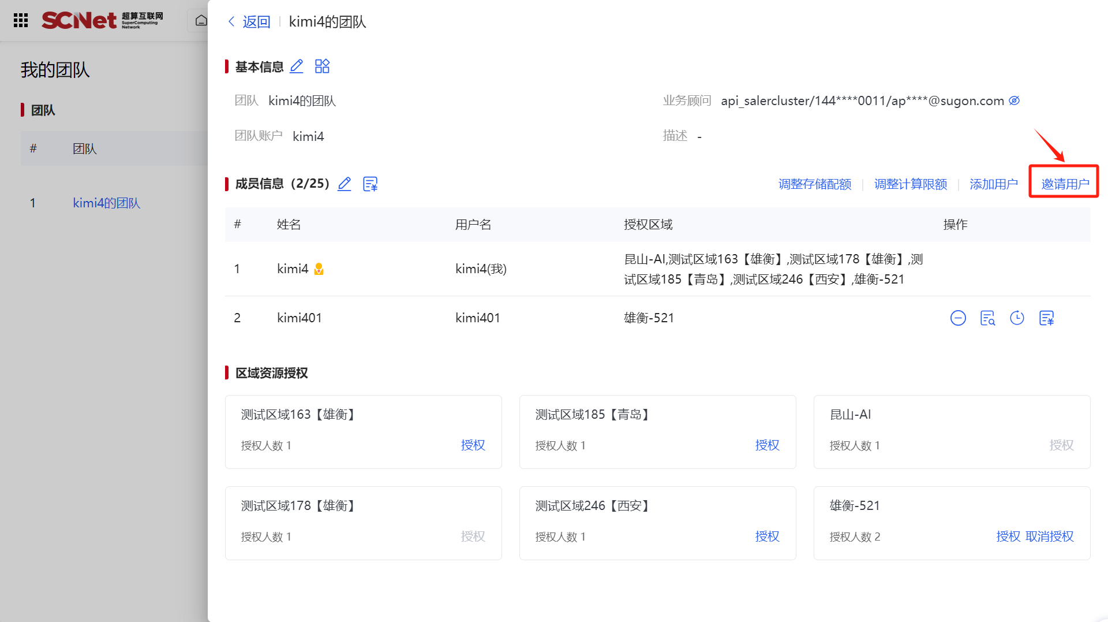Click 授权 on 雄衡-521 card
Viewport: 1108px width, 622px height.
tap(1008, 536)
